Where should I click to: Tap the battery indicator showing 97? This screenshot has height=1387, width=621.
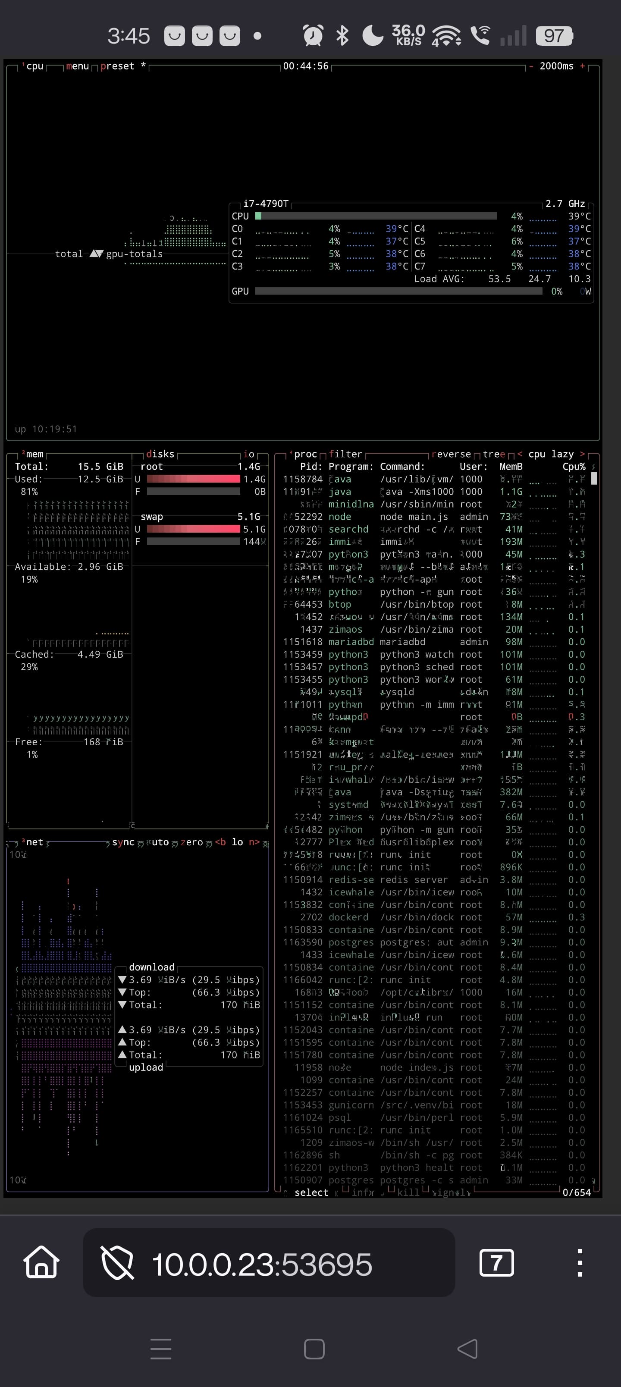point(554,36)
